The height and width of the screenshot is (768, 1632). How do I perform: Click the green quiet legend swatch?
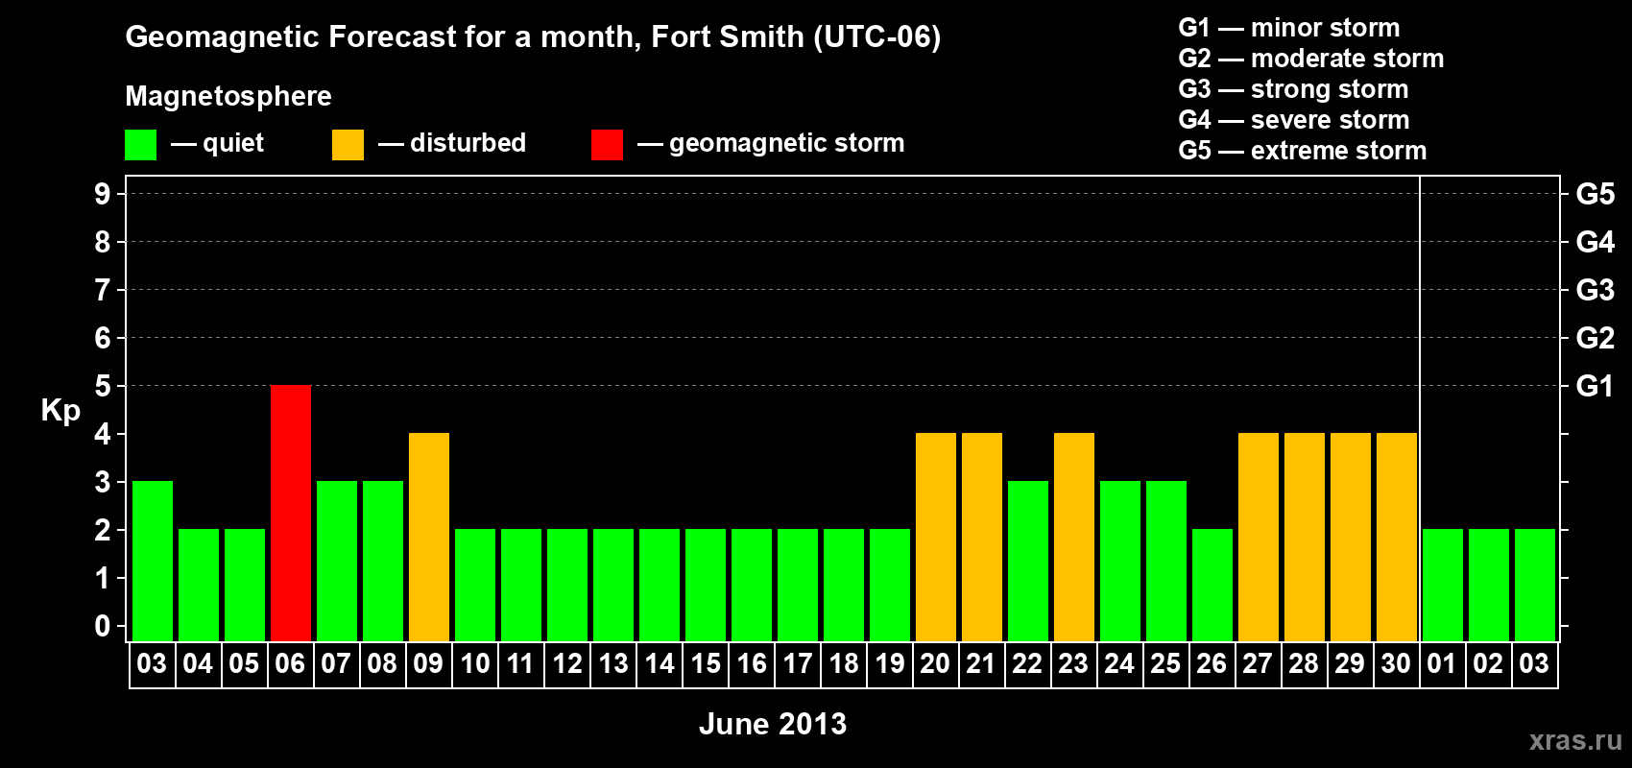point(140,145)
